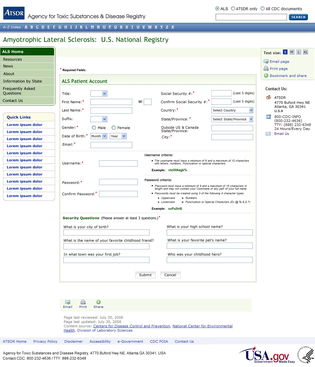
Task: Set text size to L
Action: coord(299,52)
